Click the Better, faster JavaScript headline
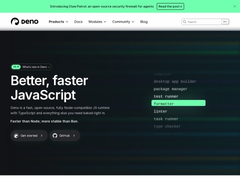The width and height of the screenshot is (240, 180). point(49,88)
